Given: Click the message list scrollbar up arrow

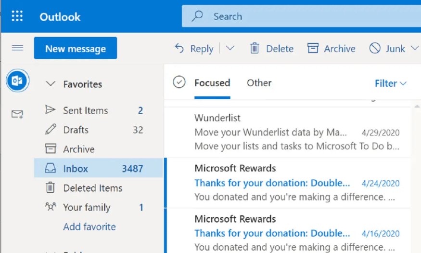Looking at the screenshot, I should (417, 107).
